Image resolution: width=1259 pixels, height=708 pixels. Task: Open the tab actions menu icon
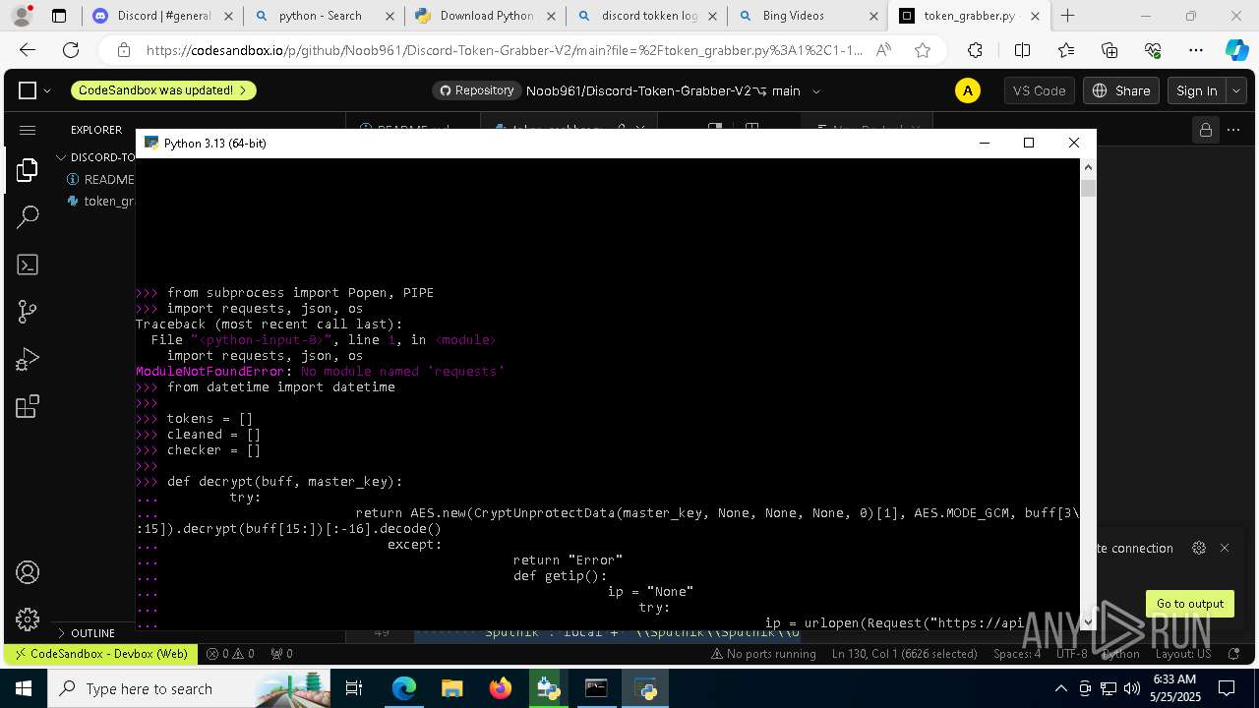tap(59, 16)
